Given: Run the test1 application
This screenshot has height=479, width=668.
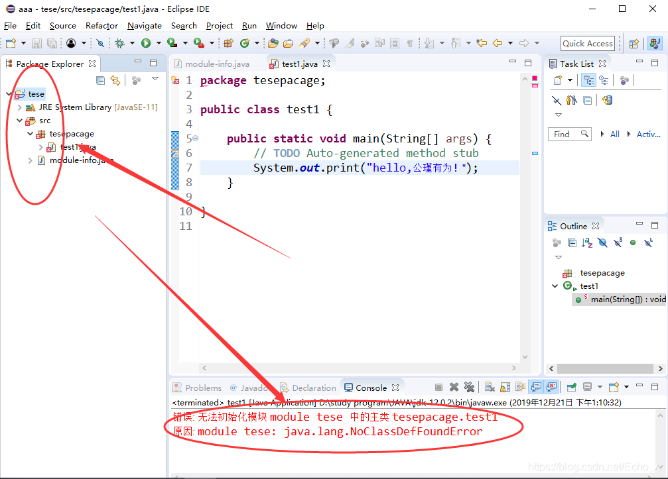Looking at the screenshot, I should [x=145, y=43].
